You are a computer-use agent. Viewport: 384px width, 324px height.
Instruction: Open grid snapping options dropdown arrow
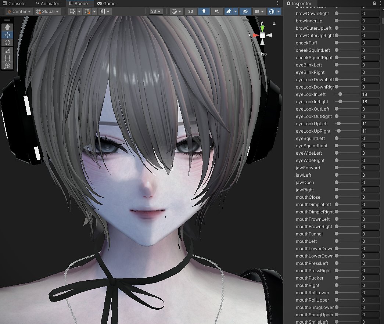tap(94, 11)
